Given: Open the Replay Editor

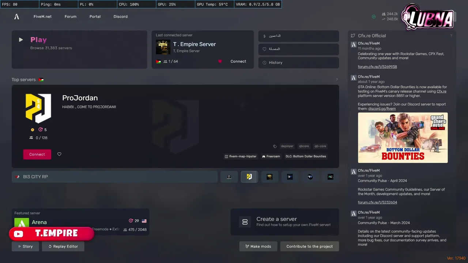Looking at the screenshot, I should (63, 247).
